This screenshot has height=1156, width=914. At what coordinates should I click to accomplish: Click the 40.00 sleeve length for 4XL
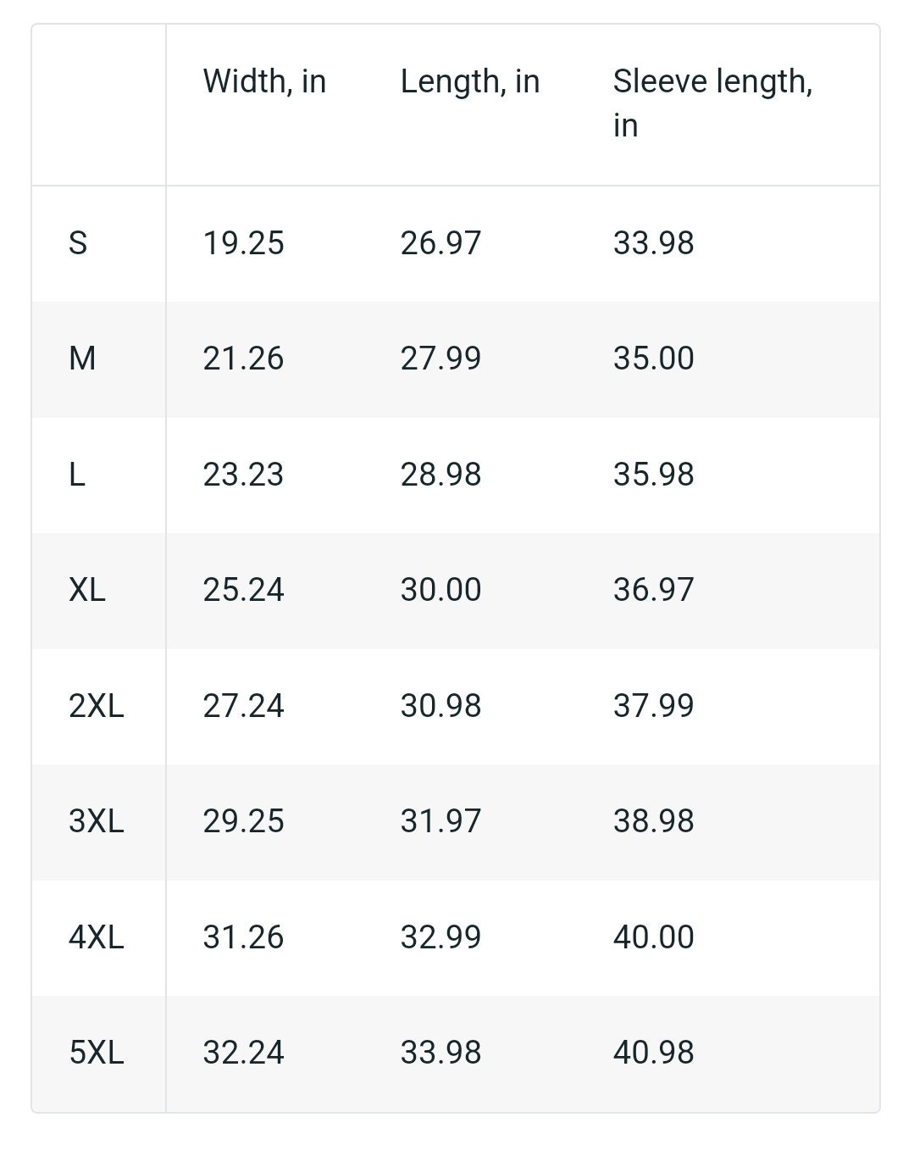point(654,937)
